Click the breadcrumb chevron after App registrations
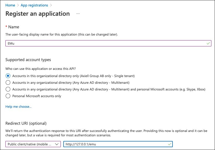Viewport: 215px width, 150px height. 51,5
